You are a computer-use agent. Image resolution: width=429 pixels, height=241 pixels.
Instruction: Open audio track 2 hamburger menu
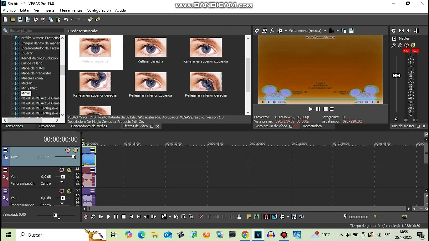tap(5, 170)
